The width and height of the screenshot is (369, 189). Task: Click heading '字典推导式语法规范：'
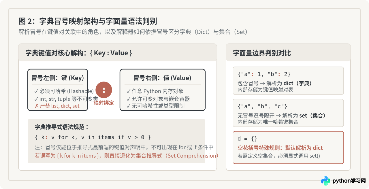[x=62, y=127]
